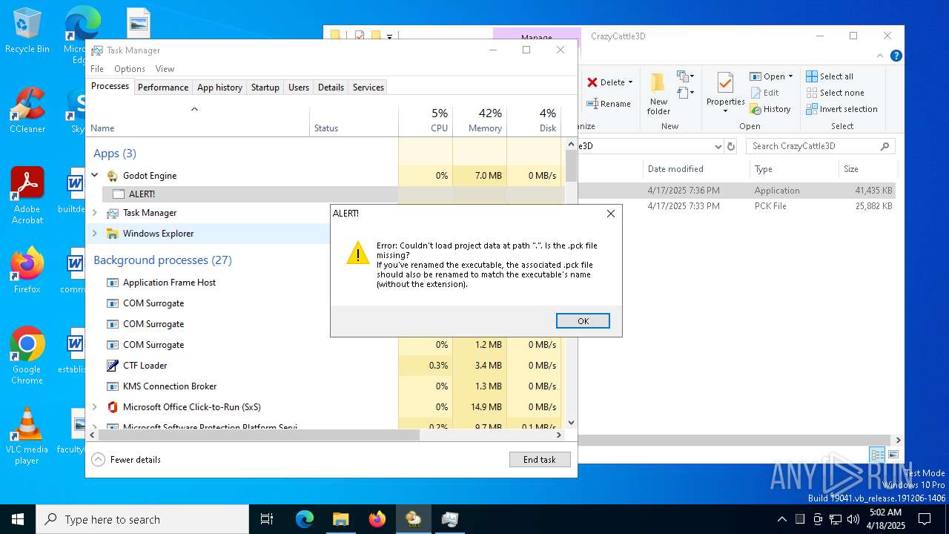Viewport: 949px width, 534px height.
Task: Open Task View from the taskbar
Action: click(267, 519)
